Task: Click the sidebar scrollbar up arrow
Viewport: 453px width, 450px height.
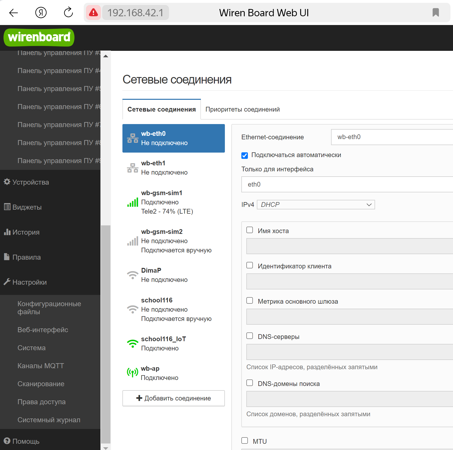Action: coord(106,56)
